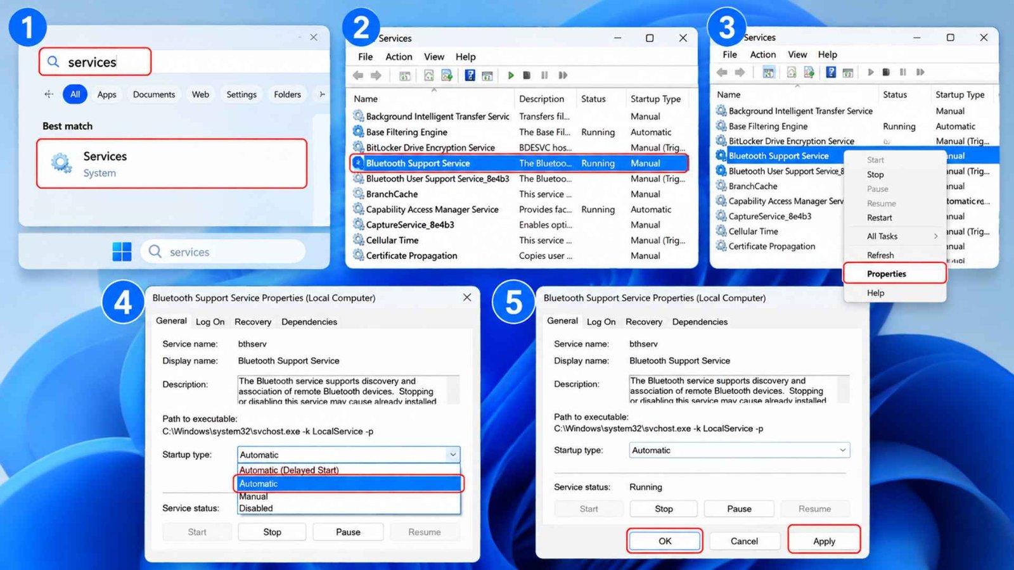Click the Windows Start logo on taskbar
The image size is (1014, 570).
point(122,251)
